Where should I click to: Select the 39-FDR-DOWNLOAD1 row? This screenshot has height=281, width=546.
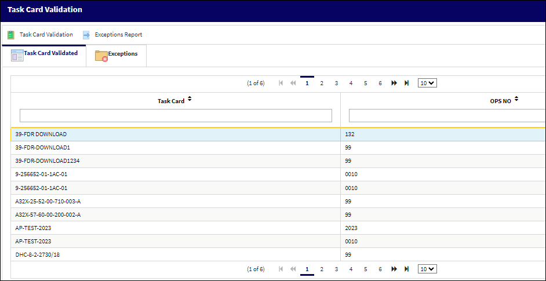[x=278, y=148]
